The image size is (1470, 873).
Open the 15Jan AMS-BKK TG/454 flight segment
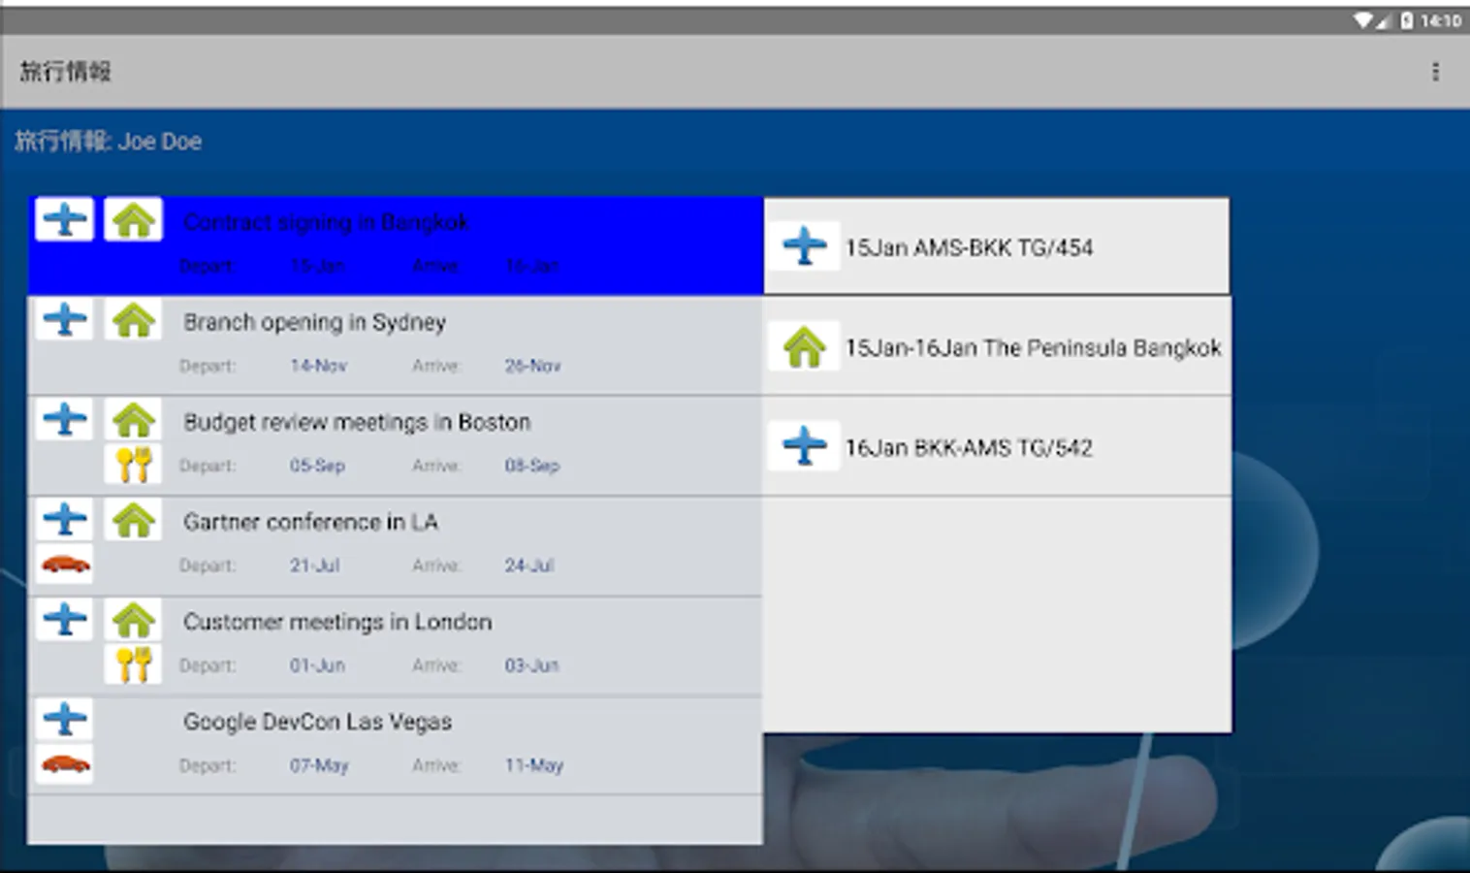[997, 246]
